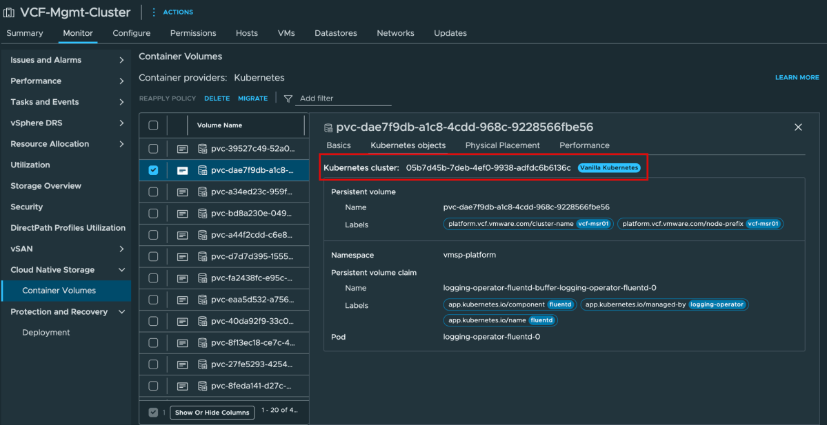Expand the Performance sidebar section

[x=121, y=81]
